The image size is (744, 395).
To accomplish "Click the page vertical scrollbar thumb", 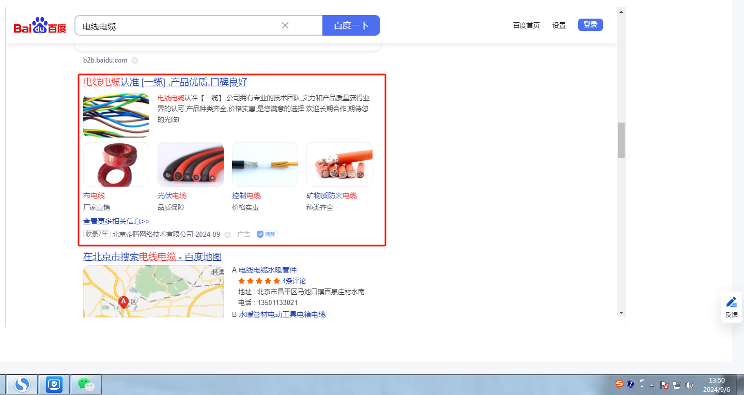I will coord(622,140).
